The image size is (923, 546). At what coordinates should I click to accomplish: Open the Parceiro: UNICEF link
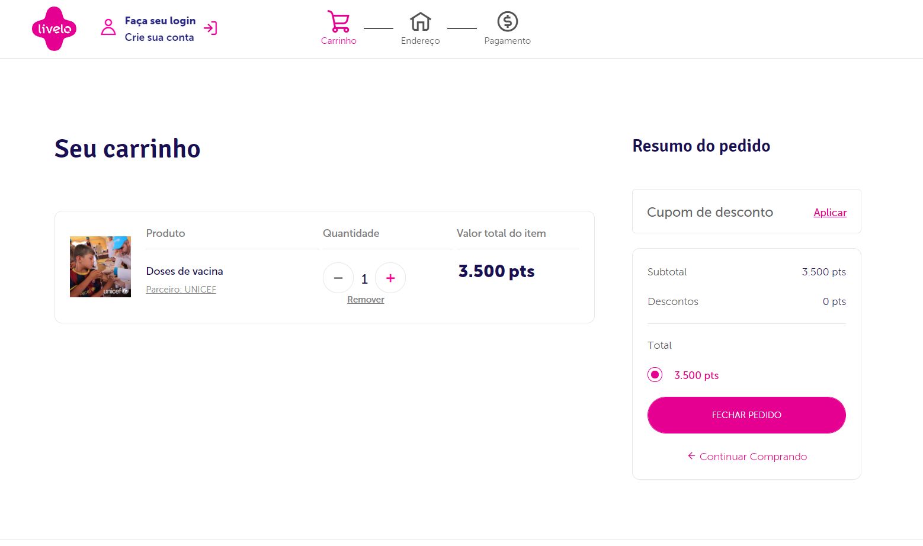click(181, 290)
